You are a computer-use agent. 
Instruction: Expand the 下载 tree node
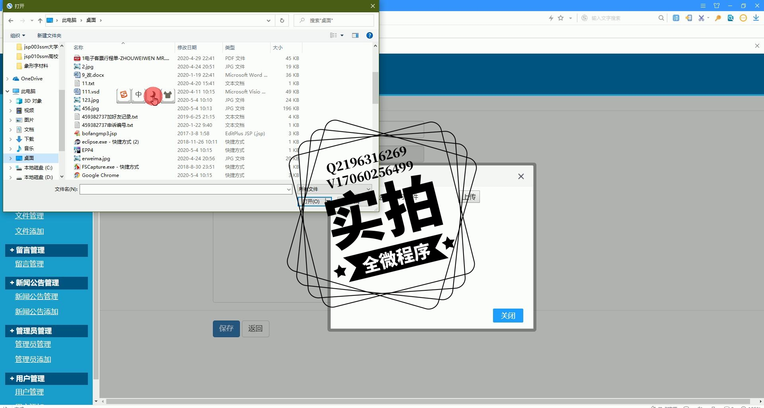tap(11, 139)
